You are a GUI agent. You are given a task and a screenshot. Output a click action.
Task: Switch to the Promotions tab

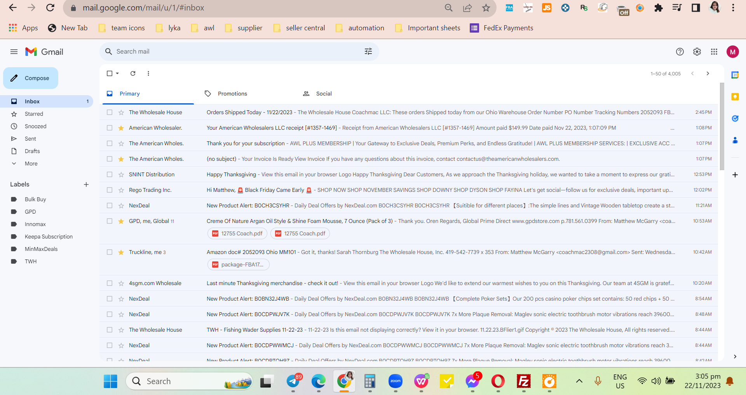point(232,94)
